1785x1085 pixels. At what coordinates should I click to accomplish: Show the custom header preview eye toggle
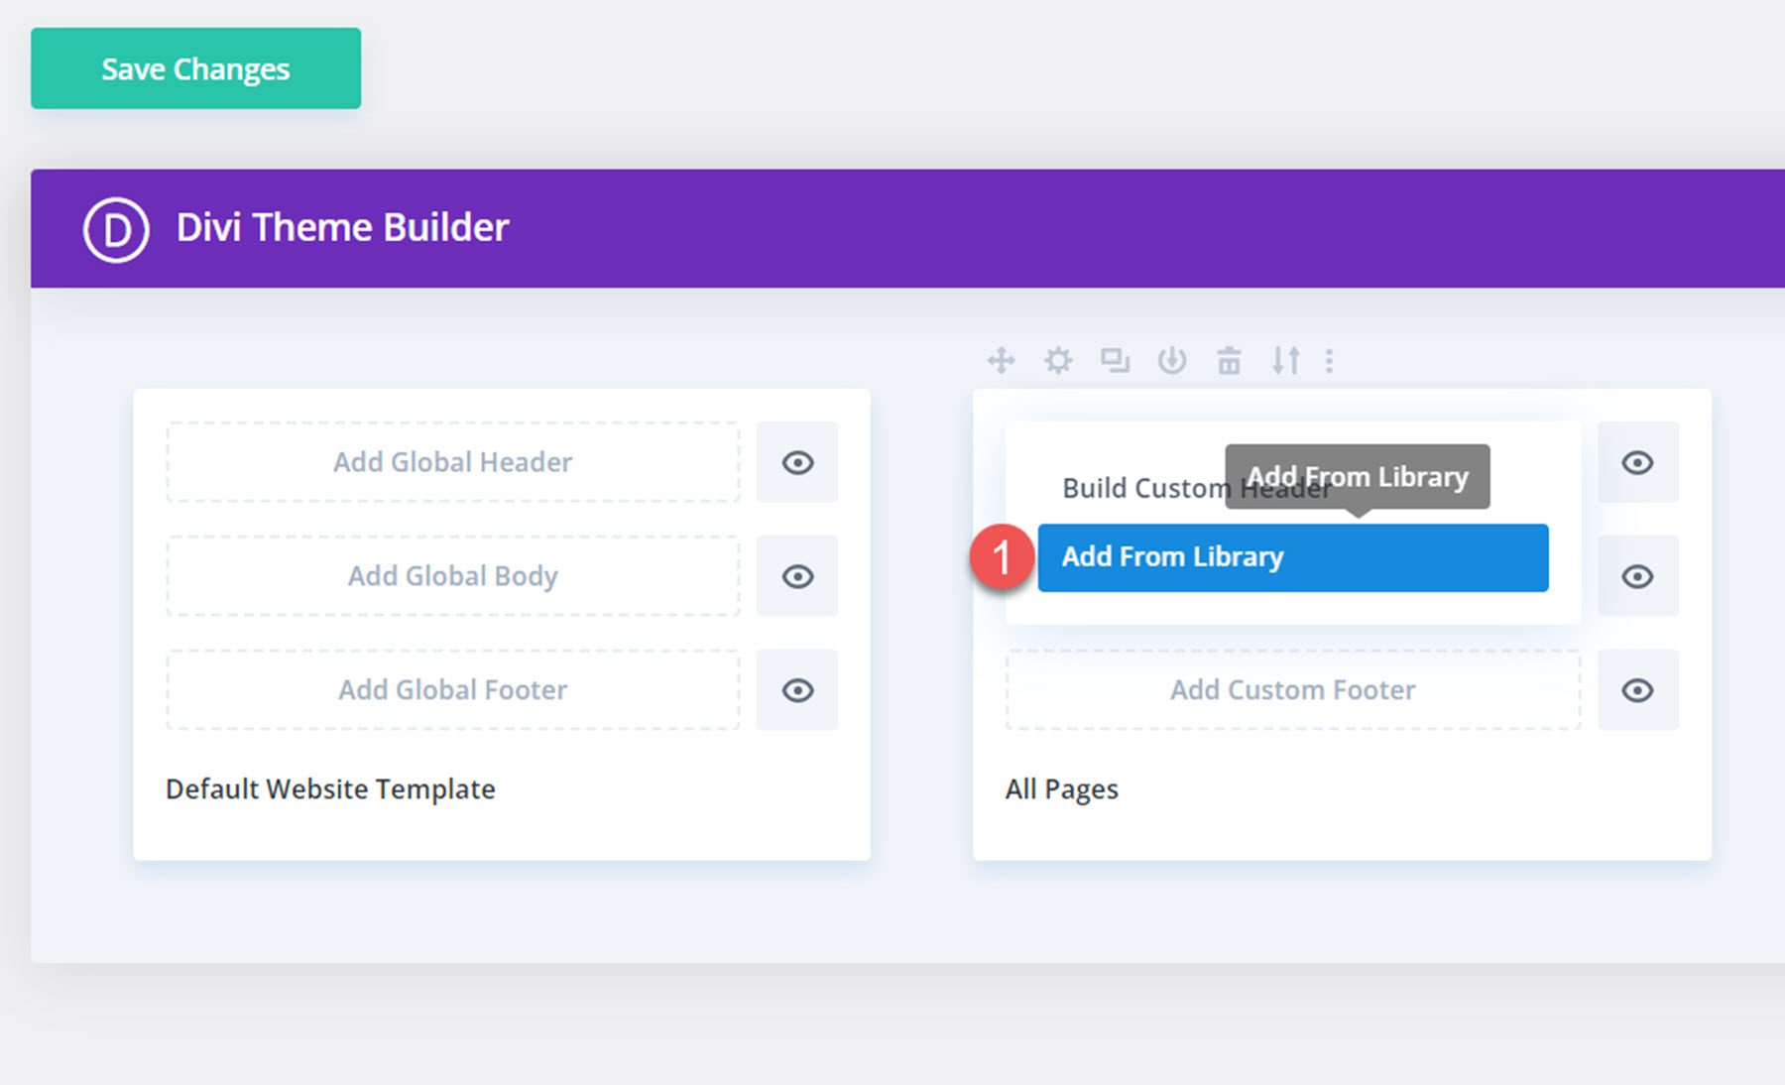coord(1637,462)
